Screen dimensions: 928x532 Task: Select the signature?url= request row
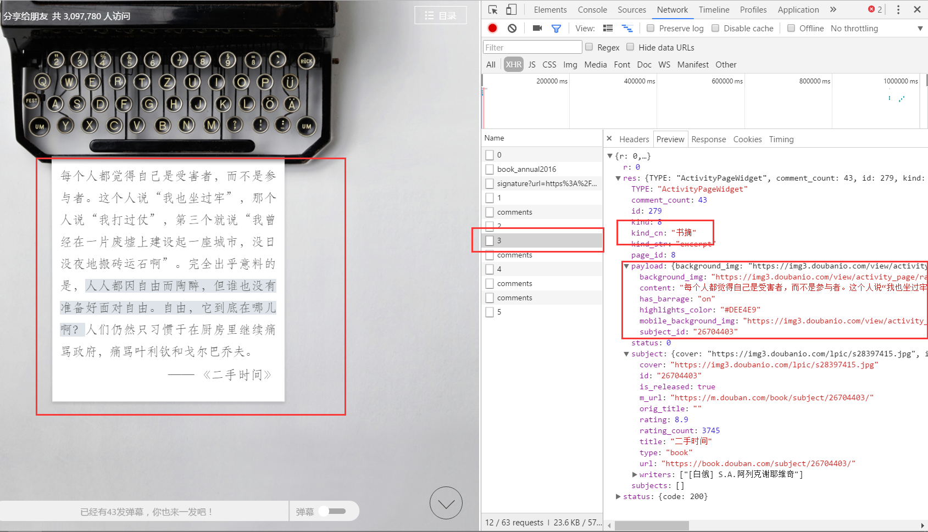pos(542,183)
